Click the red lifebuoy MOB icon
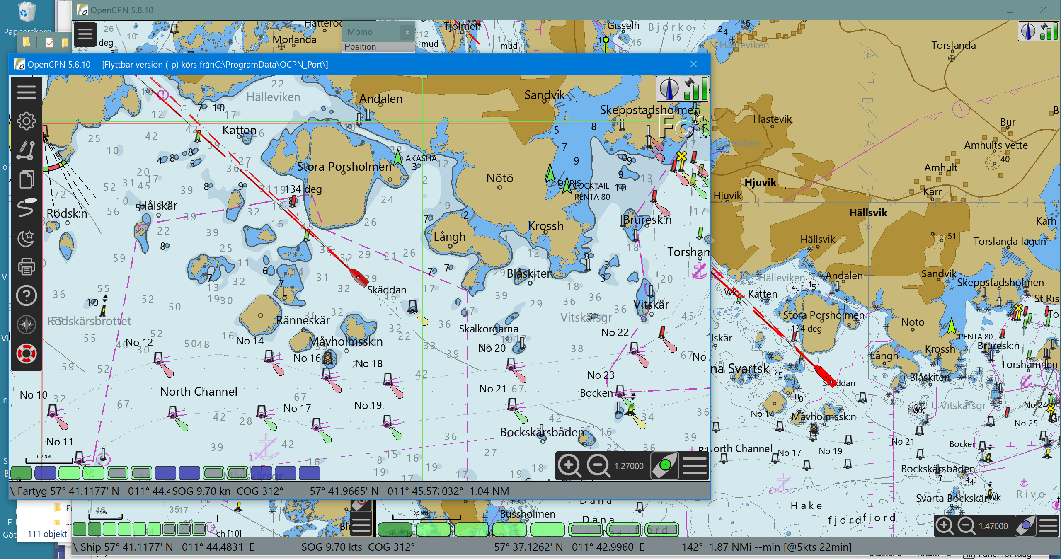 pyautogui.click(x=26, y=354)
